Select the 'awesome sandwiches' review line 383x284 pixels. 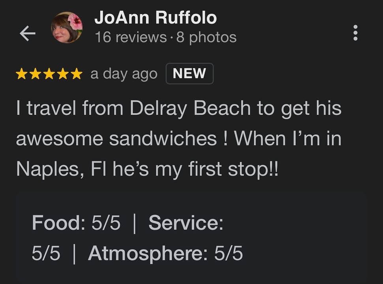[x=179, y=138]
